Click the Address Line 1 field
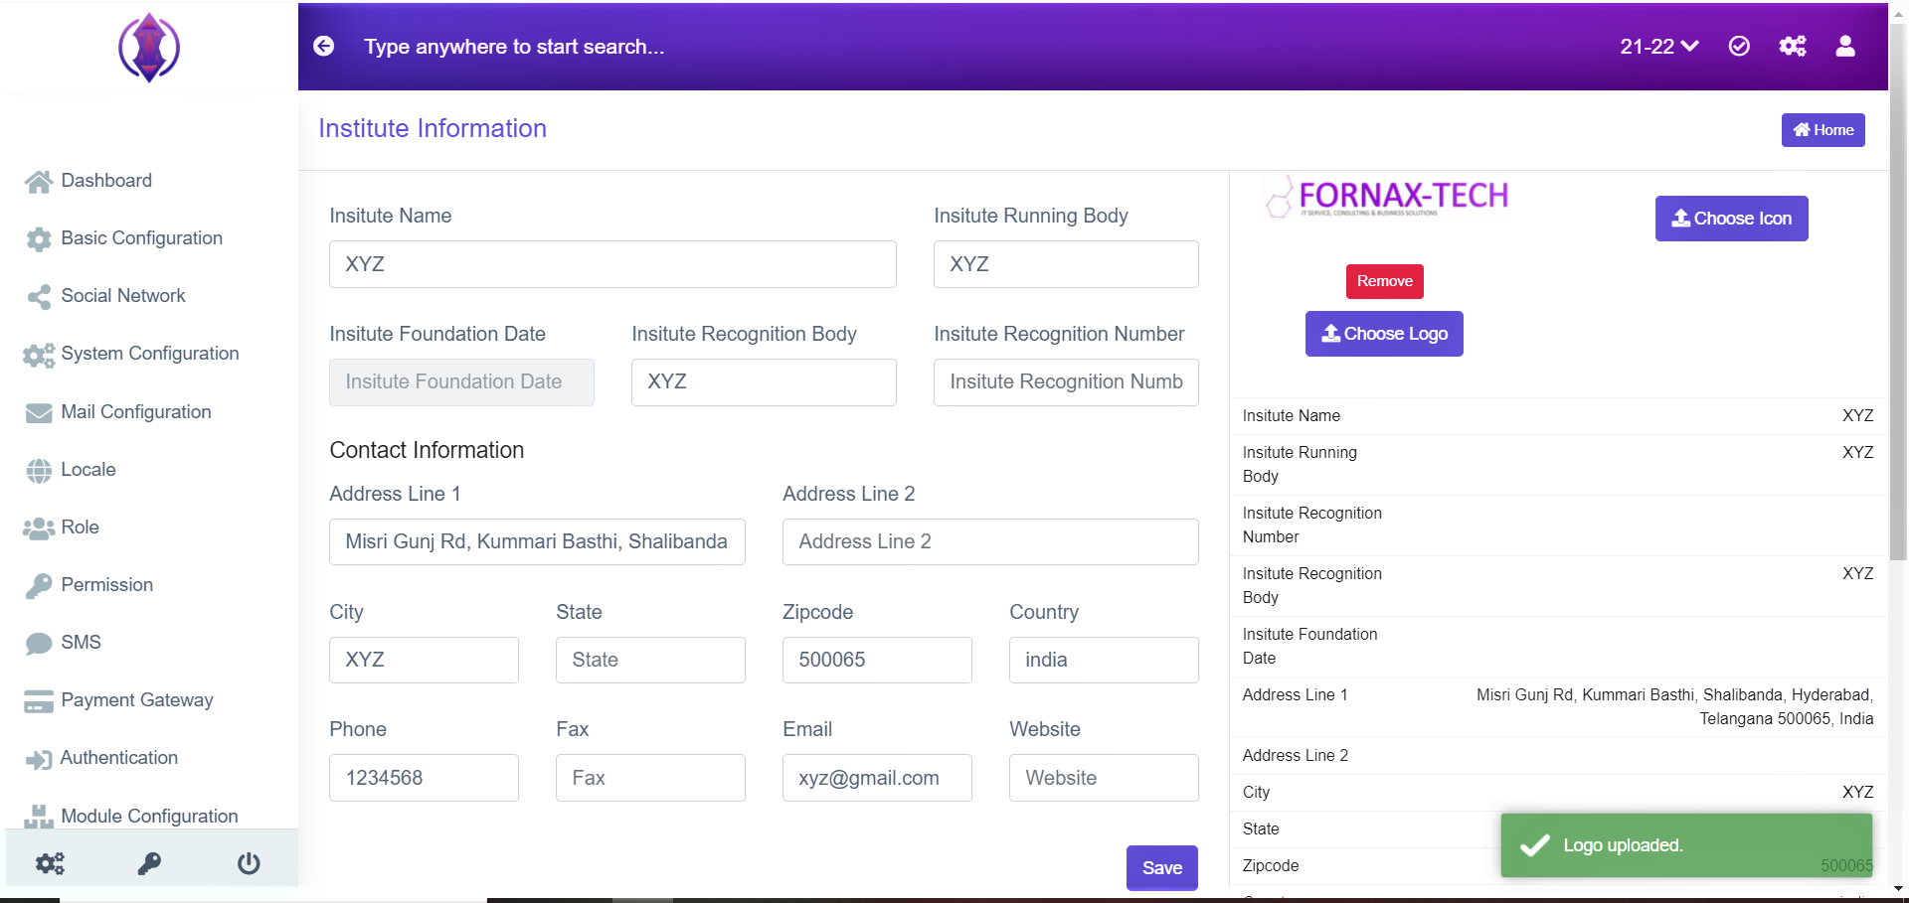The width and height of the screenshot is (1909, 903). tap(537, 542)
